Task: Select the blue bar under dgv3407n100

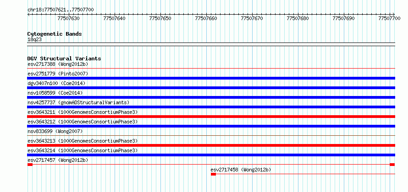Action: (211, 88)
